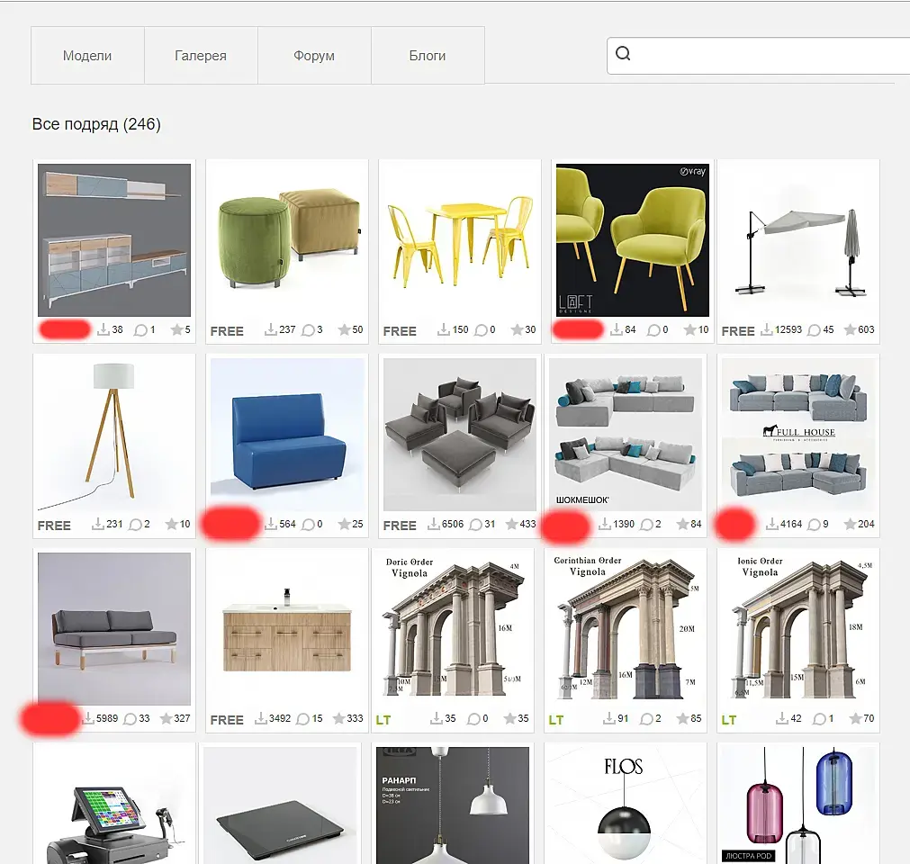
Task: Click the FREE label on the pouf card
Action: (227, 331)
